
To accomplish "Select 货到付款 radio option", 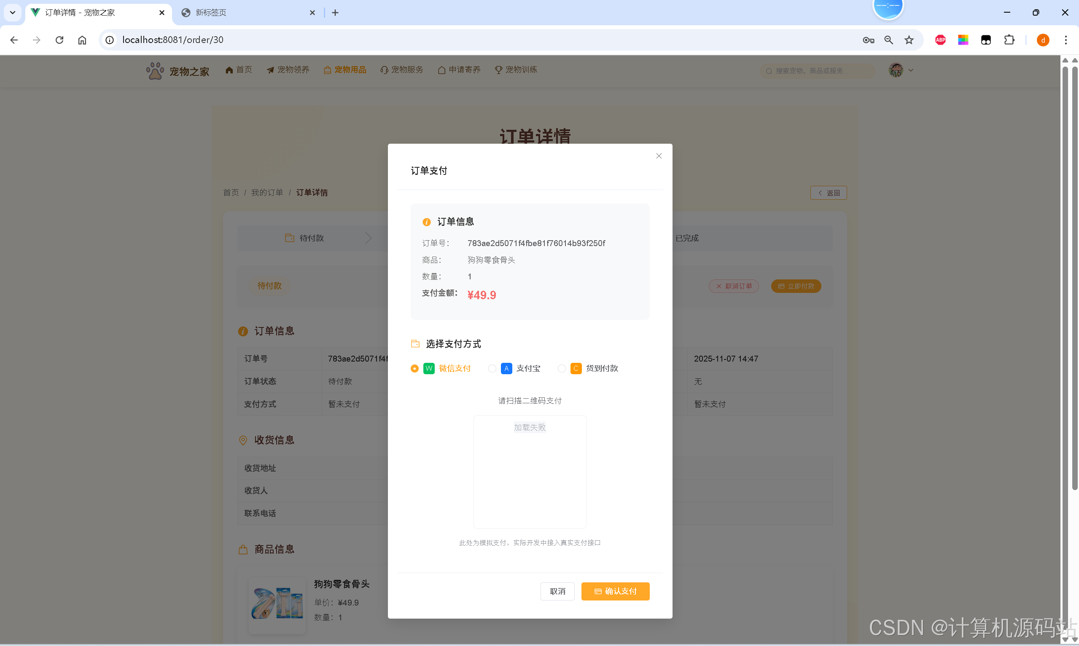I will [x=588, y=368].
